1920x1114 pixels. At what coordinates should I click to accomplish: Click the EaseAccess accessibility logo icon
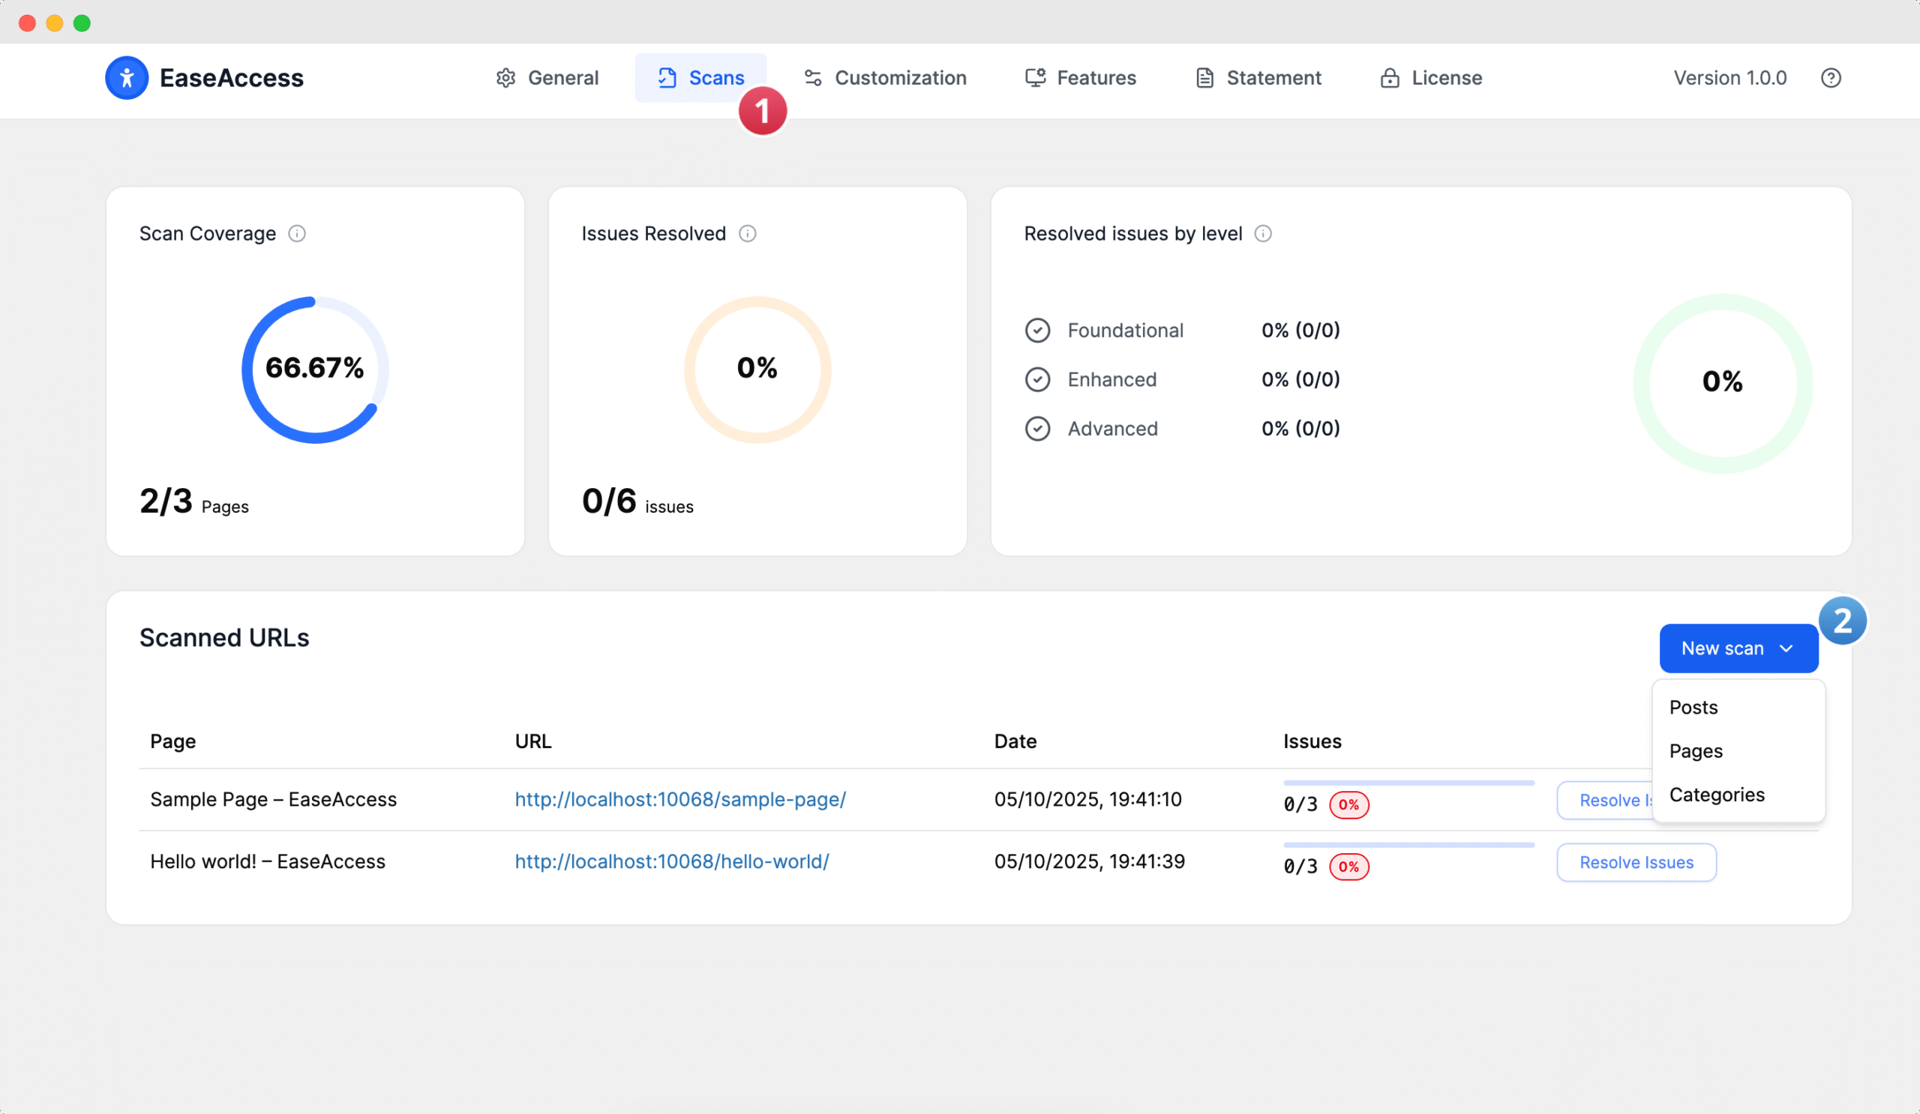click(x=127, y=78)
